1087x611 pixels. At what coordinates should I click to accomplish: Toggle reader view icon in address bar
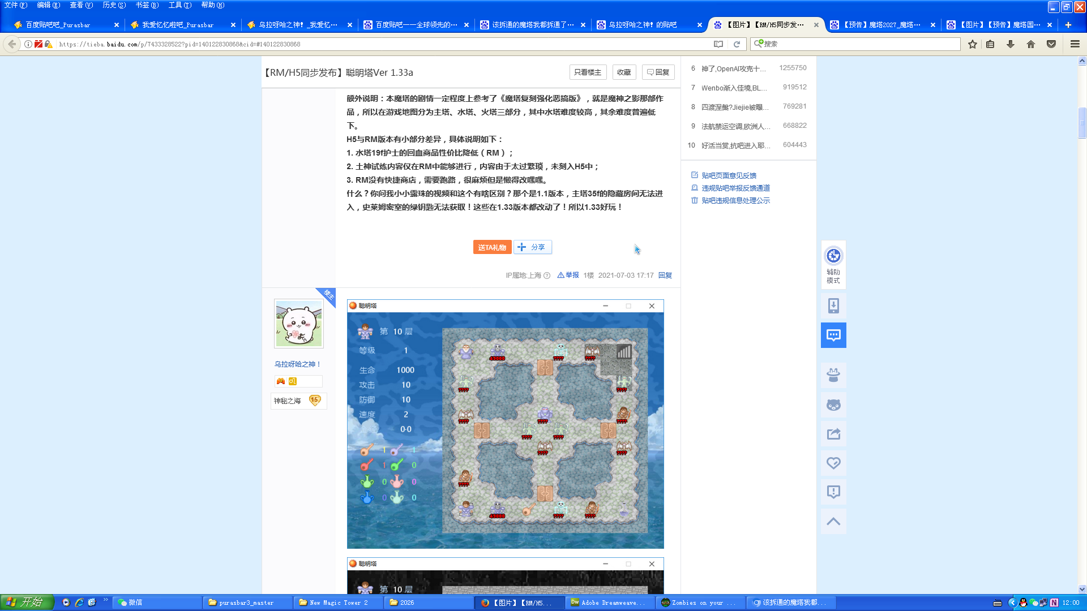pos(718,44)
